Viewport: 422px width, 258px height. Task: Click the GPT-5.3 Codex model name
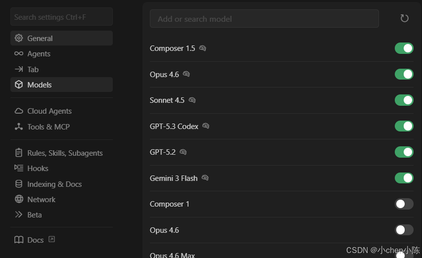click(174, 127)
